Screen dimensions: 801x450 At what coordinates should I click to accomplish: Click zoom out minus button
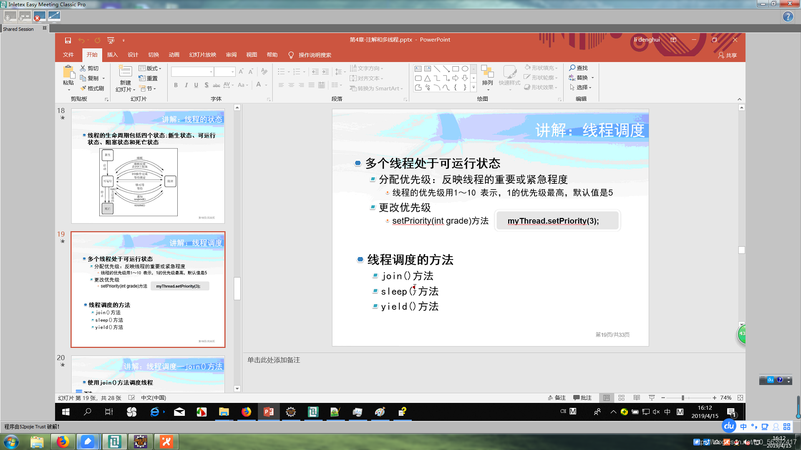pyautogui.click(x=663, y=398)
